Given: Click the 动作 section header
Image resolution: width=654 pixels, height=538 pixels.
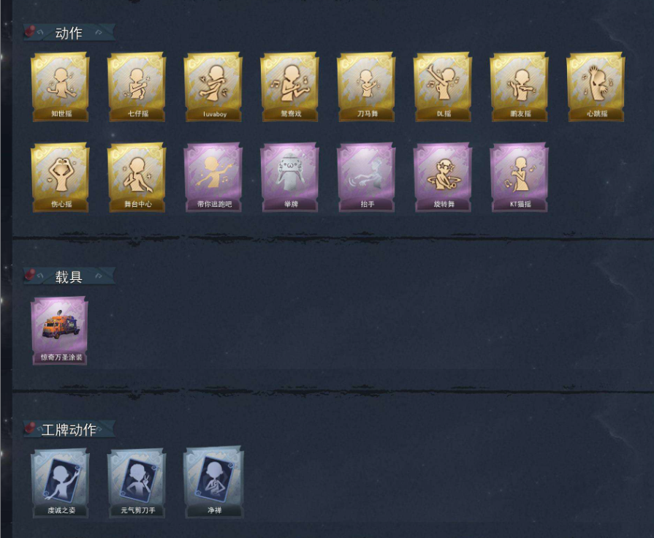Looking at the screenshot, I should tap(69, 33).
